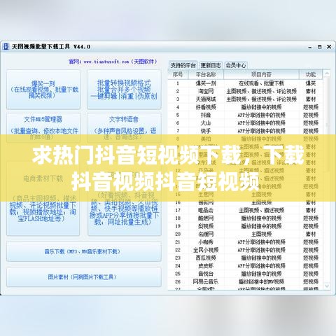
Task: Sort by the 序号 column header
Action: click(178, 74)
